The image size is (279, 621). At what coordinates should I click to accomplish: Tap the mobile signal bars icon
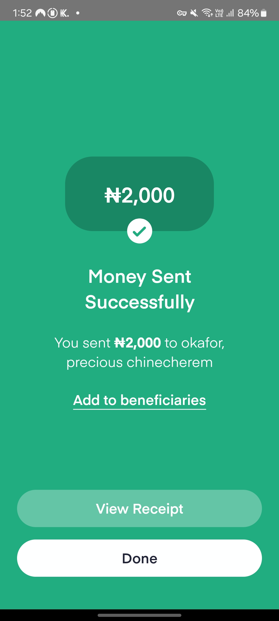tap(230, 13)
